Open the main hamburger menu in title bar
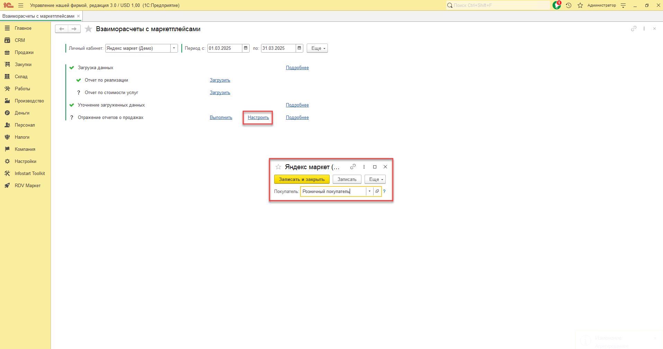Screen dimensions: 663x349 [21, 5]
